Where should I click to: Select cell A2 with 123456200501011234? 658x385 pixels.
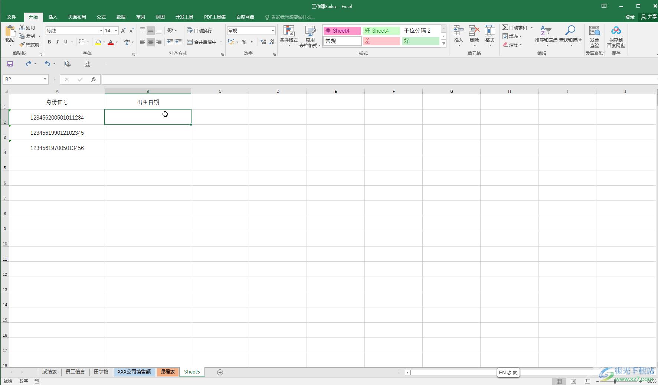pos(57,117)
